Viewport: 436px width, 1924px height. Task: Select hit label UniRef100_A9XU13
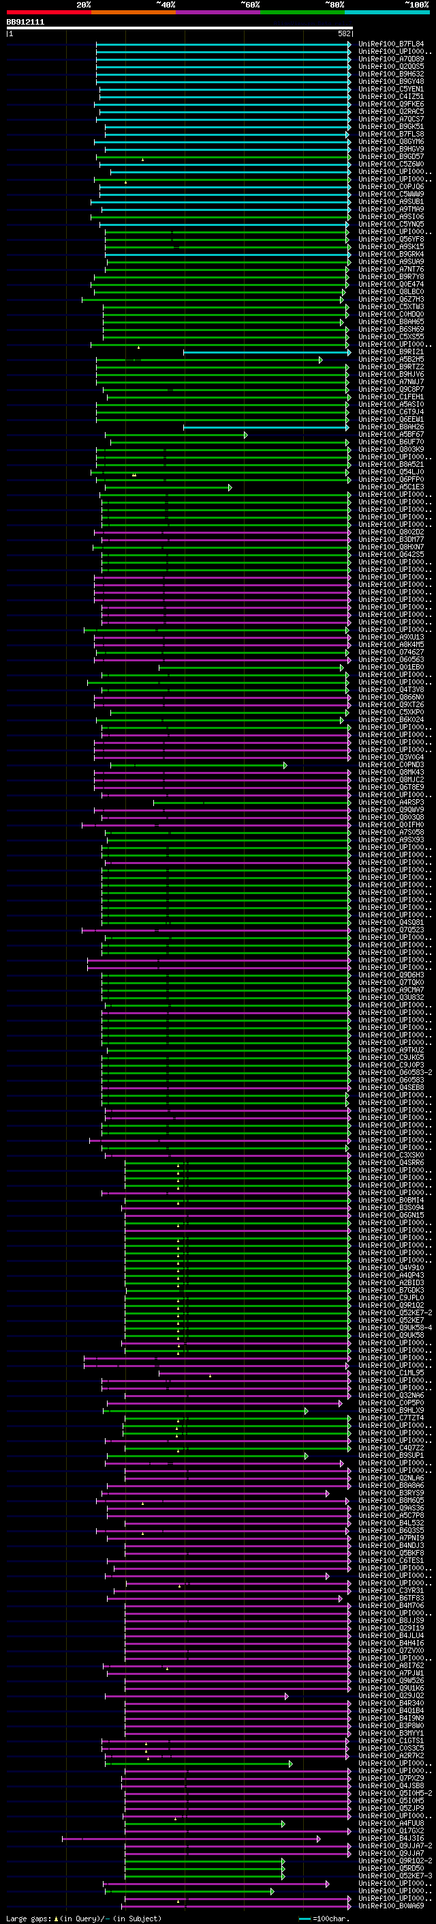point(390,637)
